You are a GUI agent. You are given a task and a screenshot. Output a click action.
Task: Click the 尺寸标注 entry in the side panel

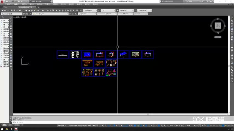pos(6,40)
